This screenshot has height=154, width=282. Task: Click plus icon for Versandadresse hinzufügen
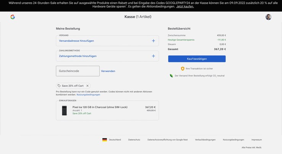[x=153, y=41]
